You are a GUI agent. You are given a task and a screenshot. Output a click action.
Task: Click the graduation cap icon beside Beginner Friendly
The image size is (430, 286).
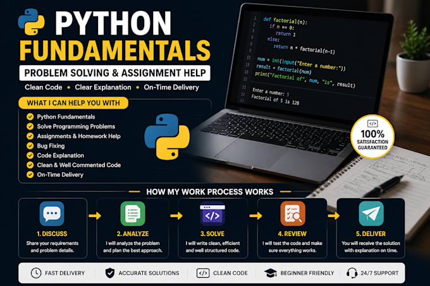tap(271, 273)
